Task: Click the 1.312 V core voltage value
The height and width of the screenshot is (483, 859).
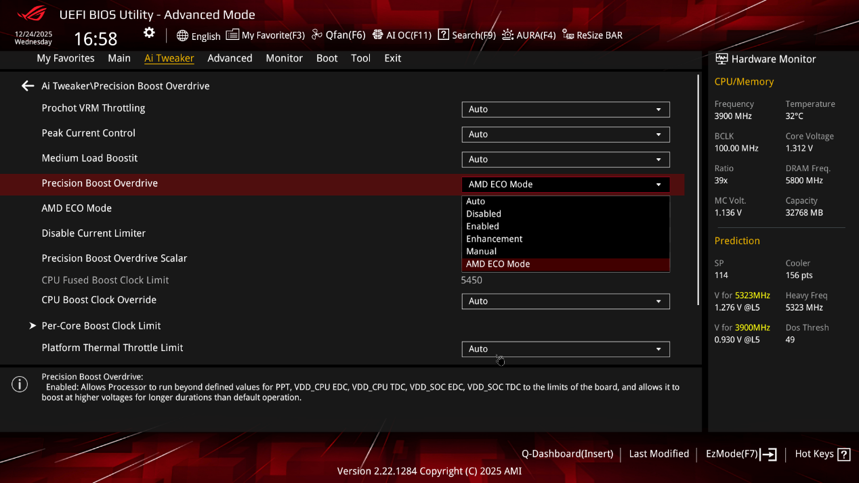Action: [x=799, y=148]
